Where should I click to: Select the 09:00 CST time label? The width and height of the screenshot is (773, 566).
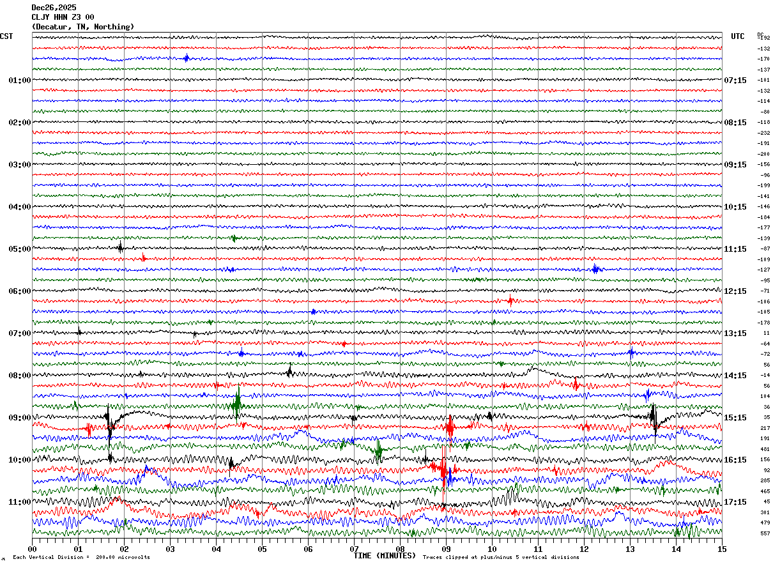(20, 418)
